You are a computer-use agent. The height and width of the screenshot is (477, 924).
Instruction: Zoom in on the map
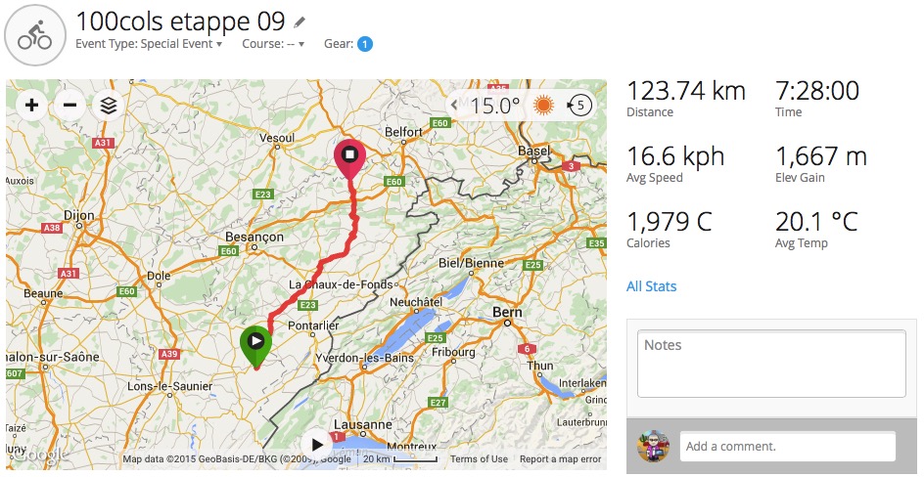[x=32, y=106]
